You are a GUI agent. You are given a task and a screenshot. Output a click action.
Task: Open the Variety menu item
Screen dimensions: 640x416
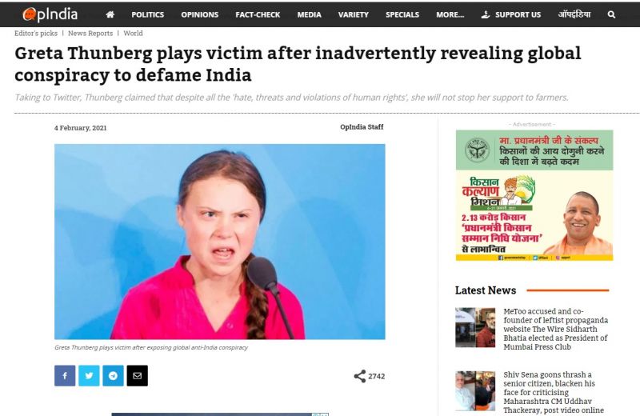(x=353, y=14)
